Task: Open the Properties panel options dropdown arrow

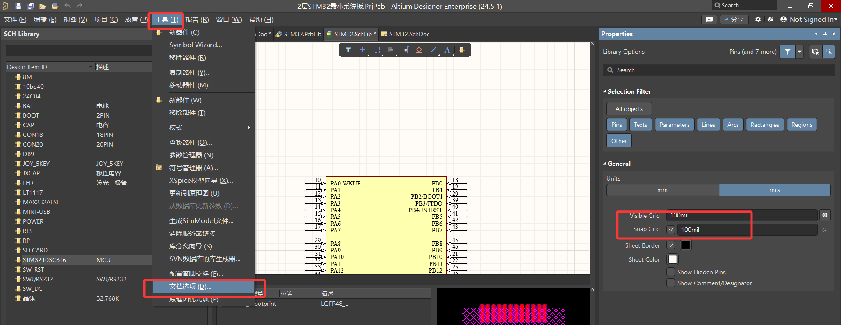Action: [816, 34]
